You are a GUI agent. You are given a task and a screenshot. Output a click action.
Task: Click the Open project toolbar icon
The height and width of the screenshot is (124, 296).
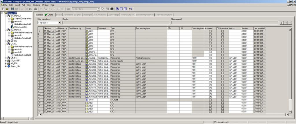(7, 9)
